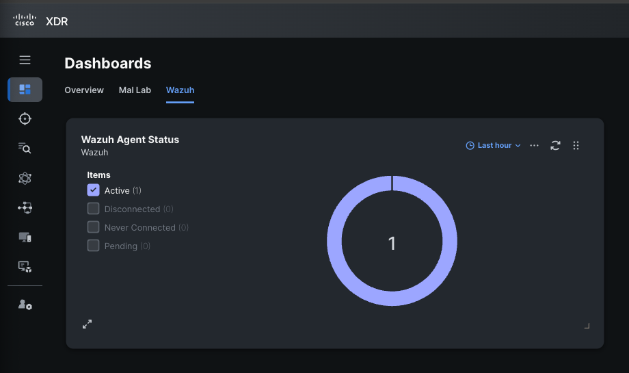The width and height of the screenshot is (629, 373).
Task: Open the hamburger navigation menu
Action: (x=25, y=60)
